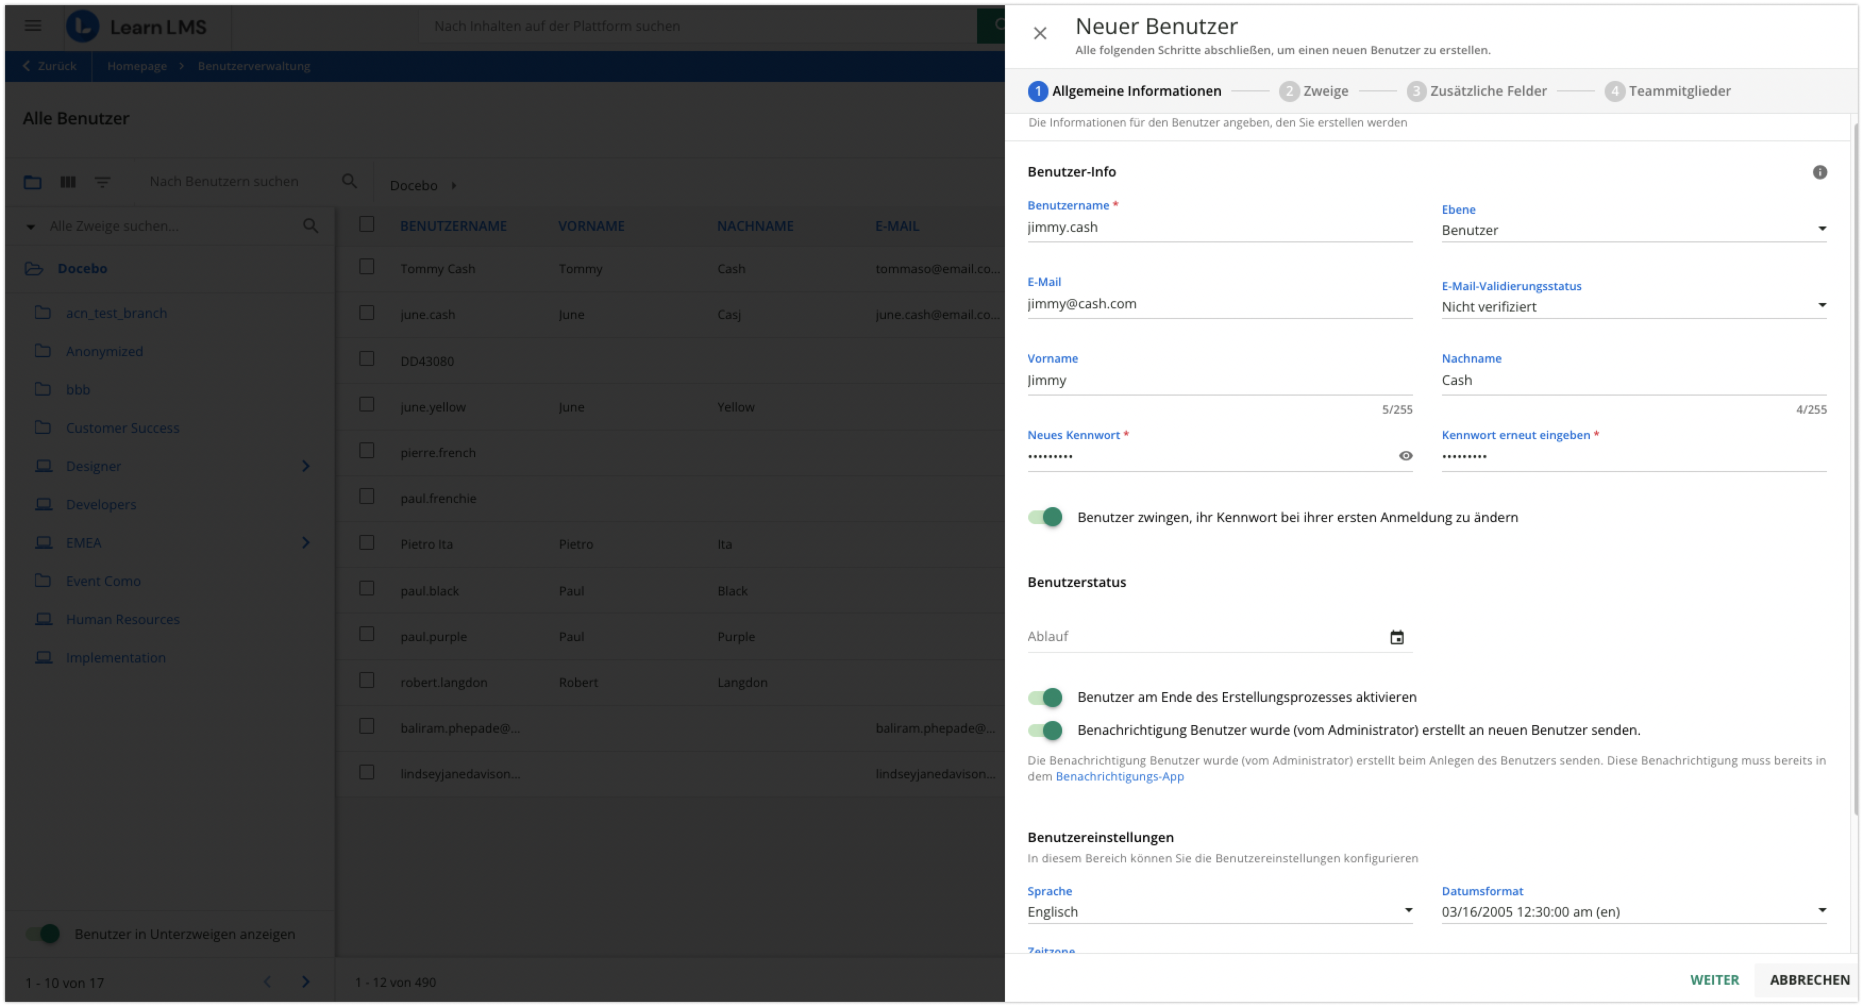Click the Learn LMS logo
The image size is (1863, 1007).
[136, 27]
